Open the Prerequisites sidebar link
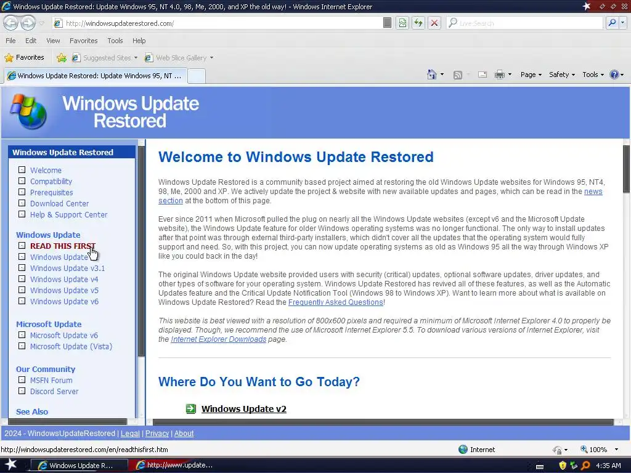Screen dimensions: 631x473 tap(52, 193)
